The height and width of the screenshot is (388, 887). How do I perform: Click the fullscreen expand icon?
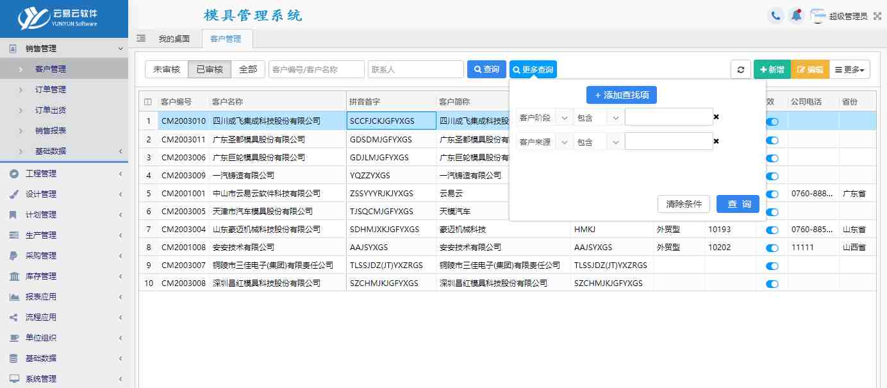pyautogui.click(x=877, y=17)
